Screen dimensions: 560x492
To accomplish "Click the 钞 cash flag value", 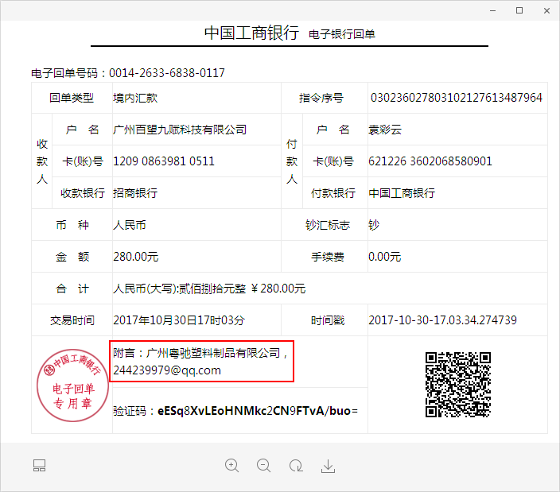I will pos(374,225).
